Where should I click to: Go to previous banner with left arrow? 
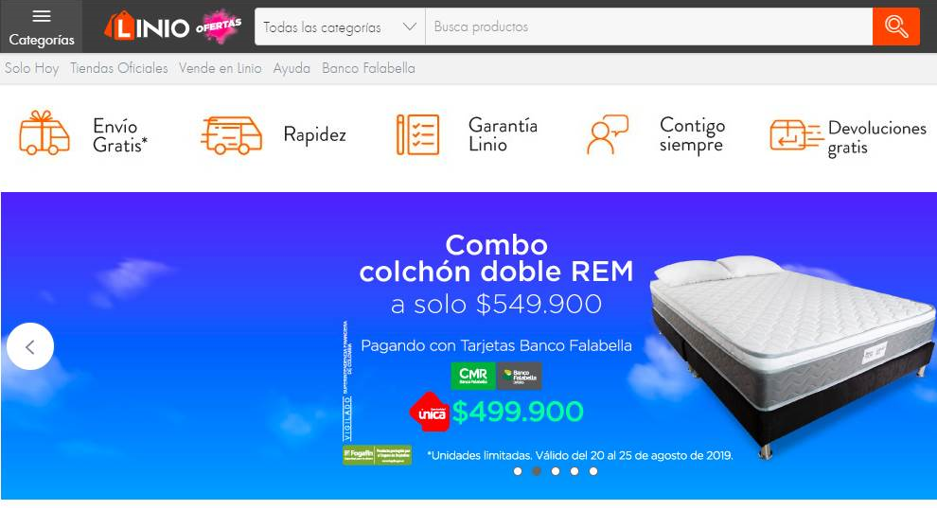(30, 346)
